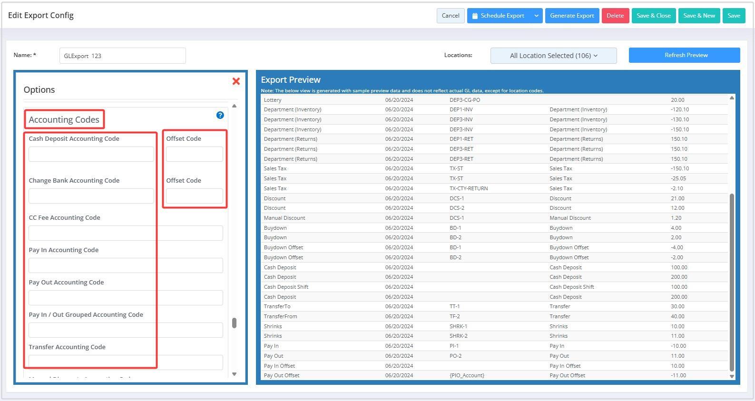Select the CC Fee Accounting Code field
The image size is (755, 401).
[x=126, y=233]
